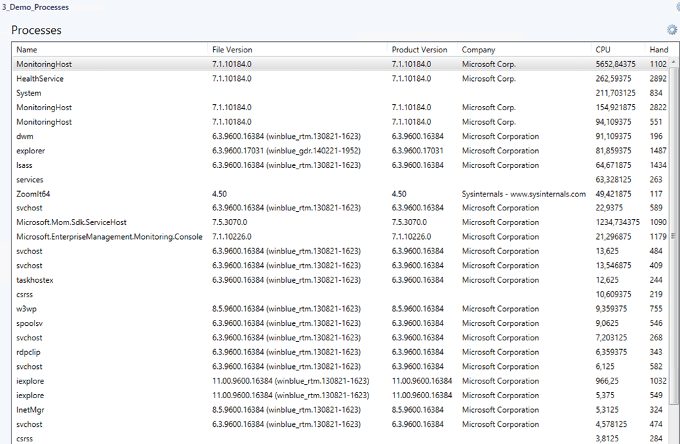This screenshot has width=680, height=444.
Task: Select the Microsoft.EnterpriseManagement.Monitoring.Console row
Action: [341, 237]
